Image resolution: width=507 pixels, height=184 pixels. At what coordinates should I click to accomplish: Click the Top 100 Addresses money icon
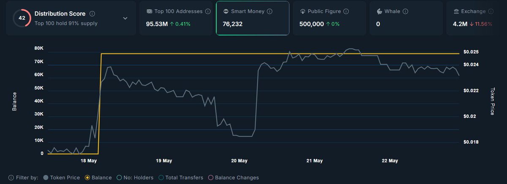coord(149,11)
